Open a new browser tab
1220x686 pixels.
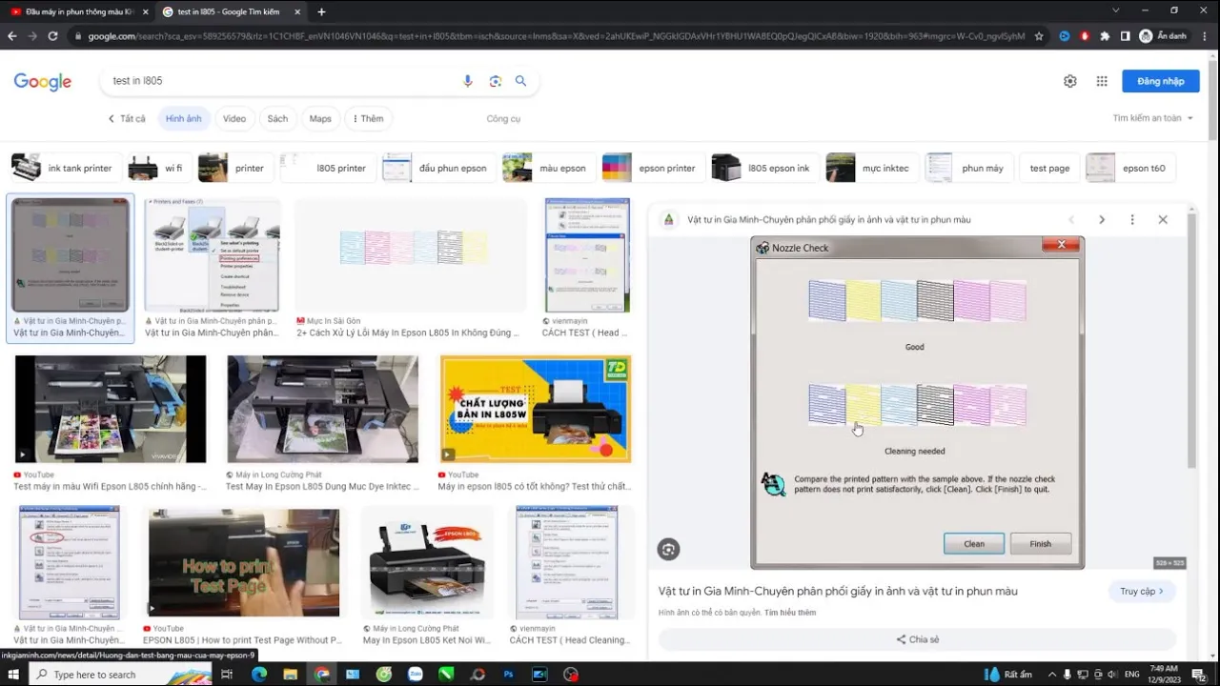pos(321,11)
